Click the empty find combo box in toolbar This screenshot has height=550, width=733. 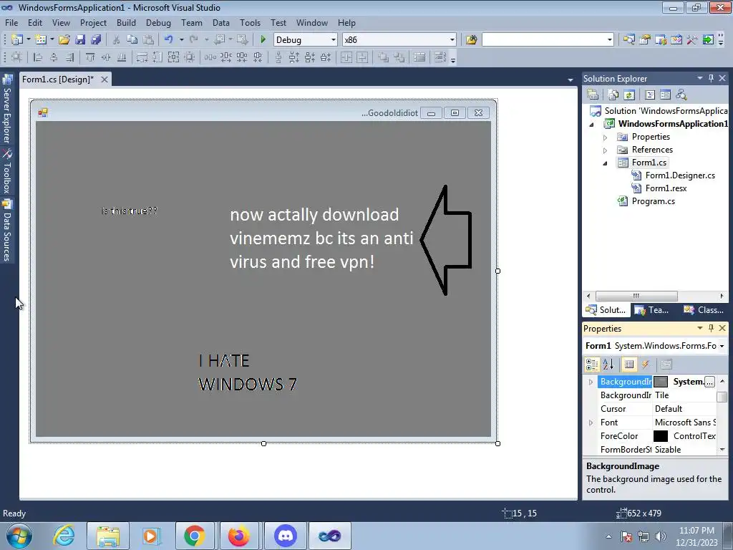coord(548,40)
